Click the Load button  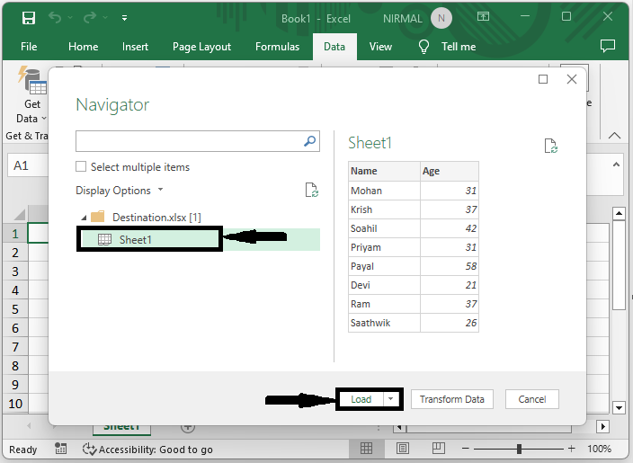coord(361,399)
